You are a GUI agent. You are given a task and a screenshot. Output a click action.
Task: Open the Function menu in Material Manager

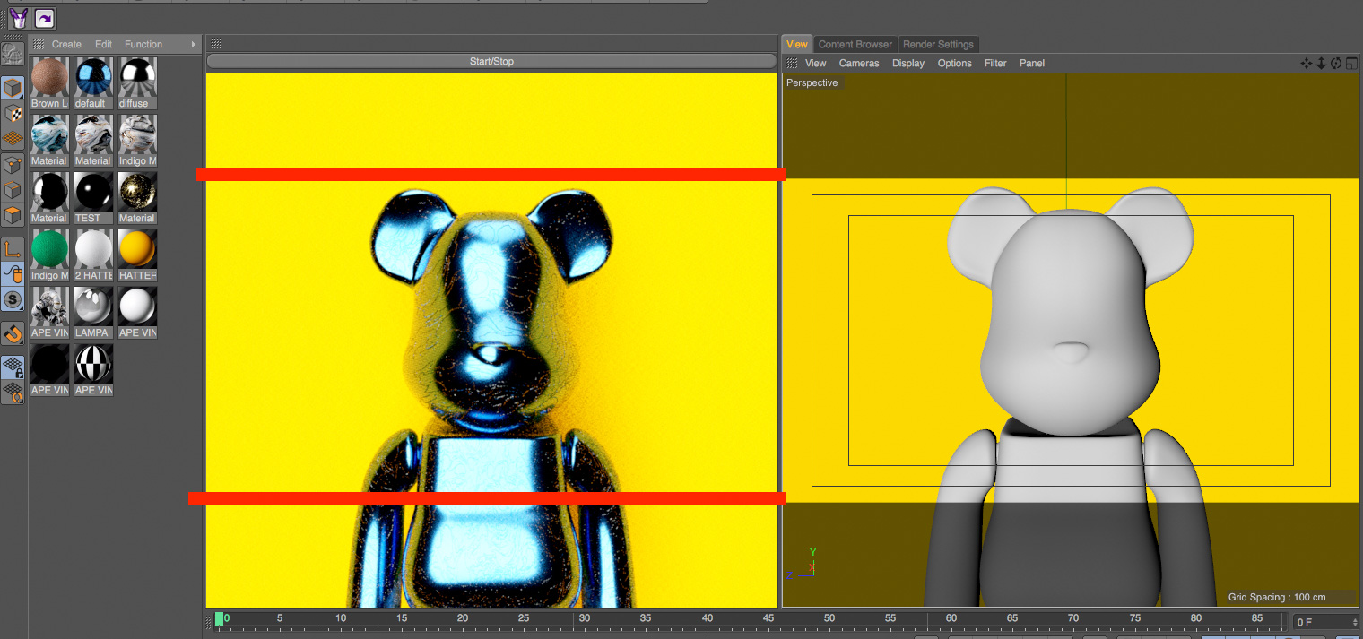pyautogui.click(x=143, y=44)
